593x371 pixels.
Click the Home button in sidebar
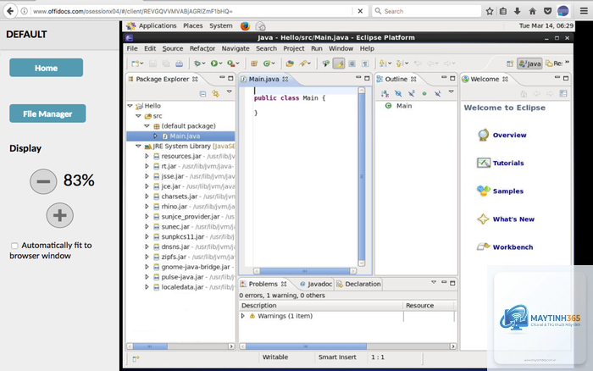pos(46,68)
